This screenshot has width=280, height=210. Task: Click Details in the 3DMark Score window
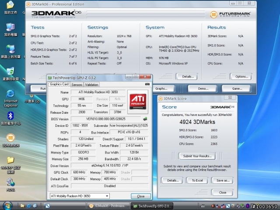tap(172, 180)
